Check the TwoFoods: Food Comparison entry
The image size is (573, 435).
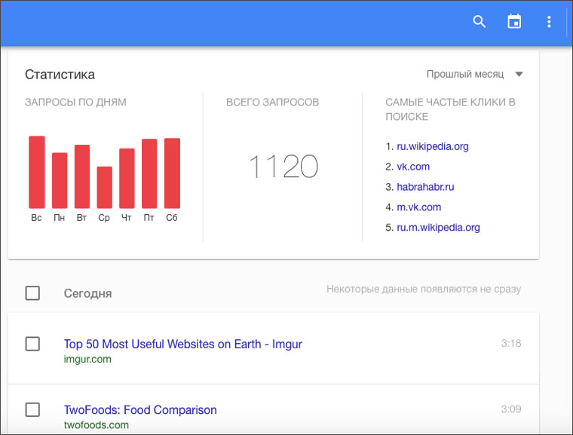coord(32,409)
